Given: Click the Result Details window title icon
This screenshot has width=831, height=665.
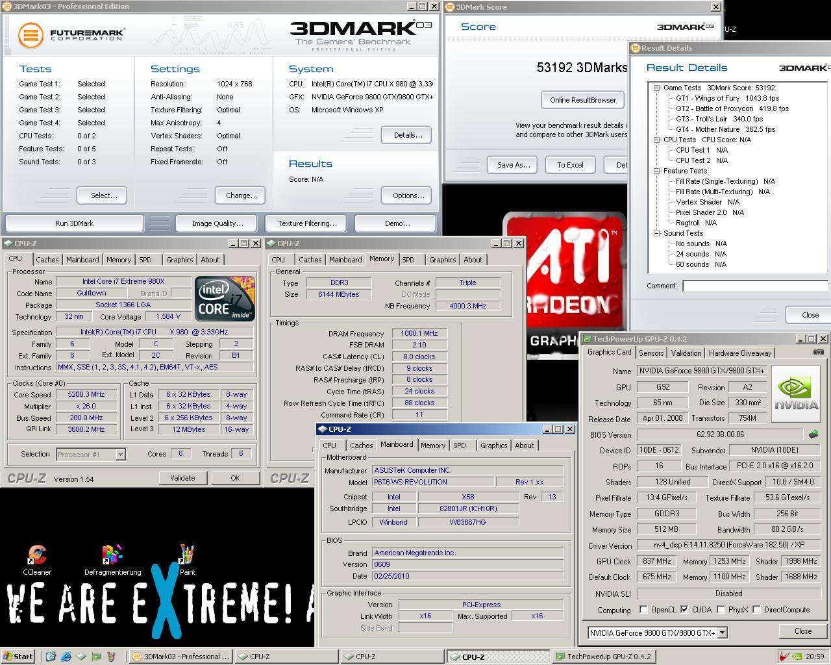Looking at the screenshot, I should tap(636, 48).
